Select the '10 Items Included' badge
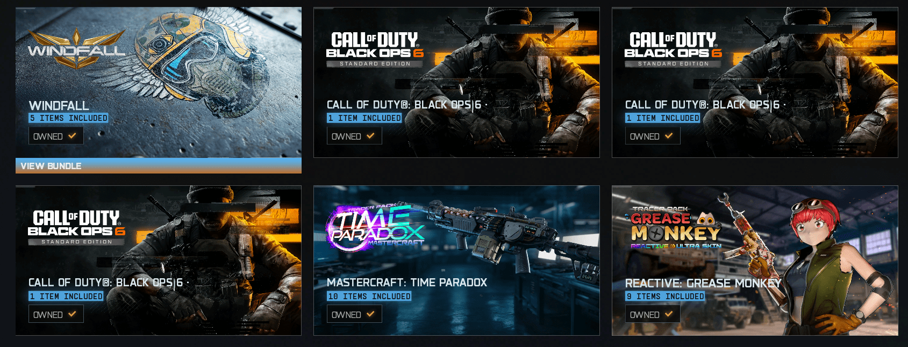This screenshot has width=908, height=347. click(x=369, y=296)
